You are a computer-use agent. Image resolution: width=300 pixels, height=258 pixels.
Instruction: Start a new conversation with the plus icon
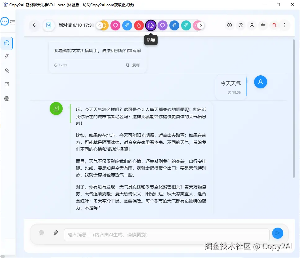click(230, 25)
